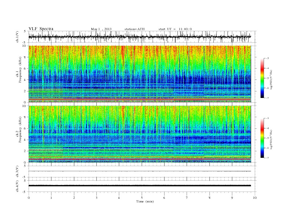Click the "Time (min)" axis title

145,201
